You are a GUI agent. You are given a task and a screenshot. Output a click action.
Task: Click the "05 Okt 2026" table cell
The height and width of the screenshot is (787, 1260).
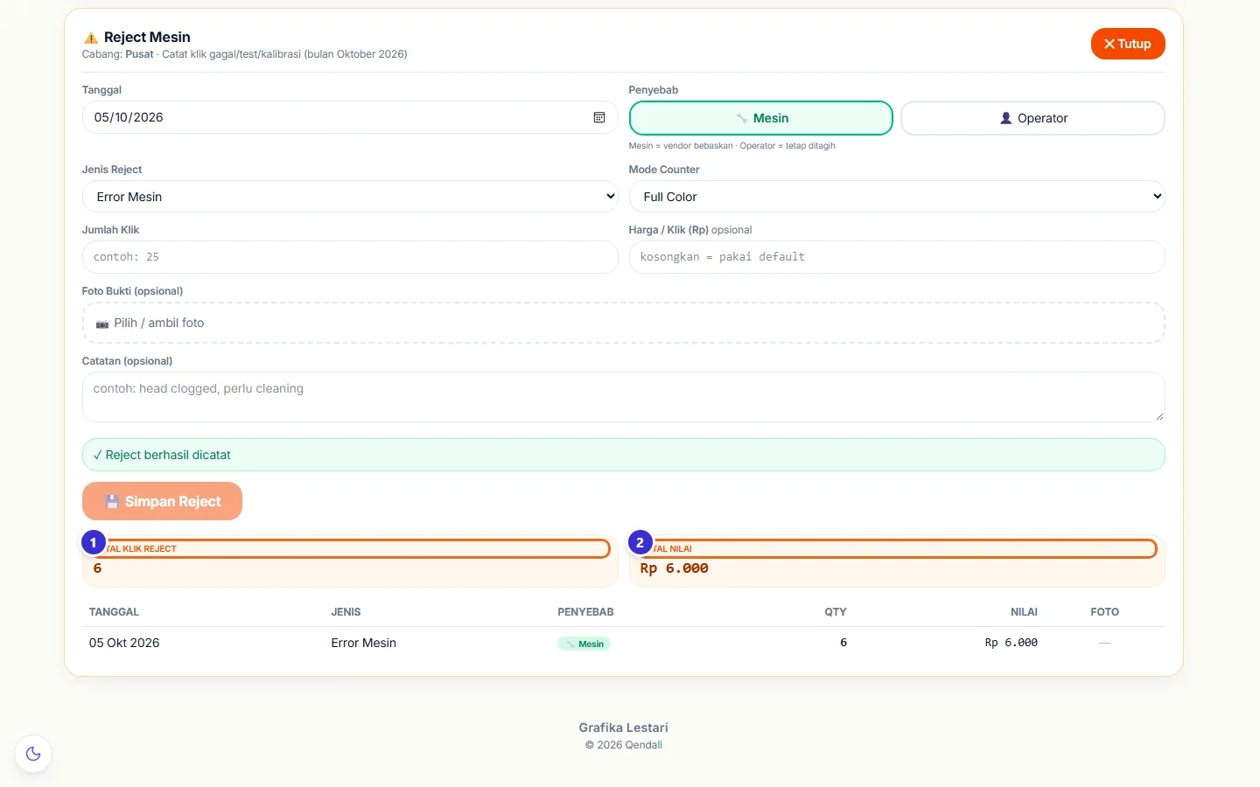click(124, 643)
